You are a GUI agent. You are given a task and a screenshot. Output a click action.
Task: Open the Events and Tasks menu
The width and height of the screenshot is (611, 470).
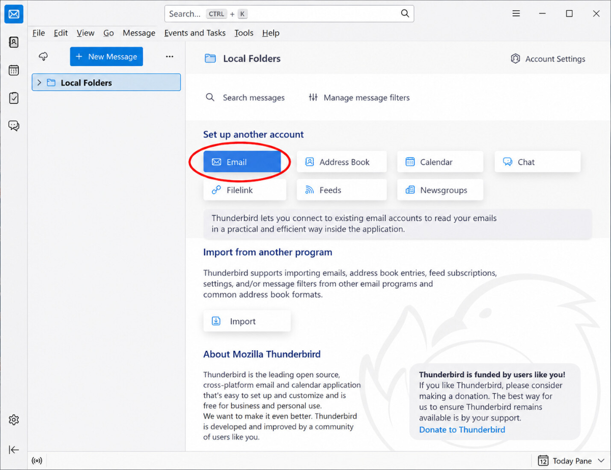click(195, 33)
